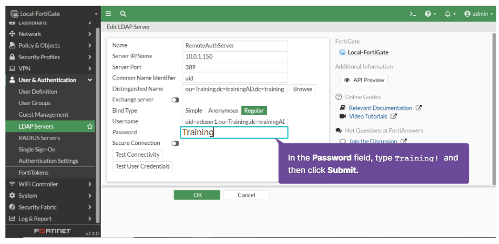The height and width of the screenshot is (244, 499).
Task: Expand Log & Report chevron
Action: coord(90,219)
